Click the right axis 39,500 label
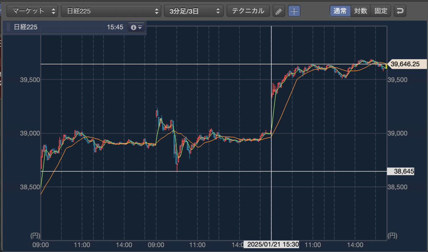This screenshot has width=428, height=252. (397, 80)
